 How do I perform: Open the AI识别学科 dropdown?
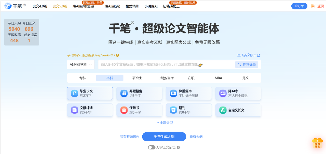click(x=81, y=65)
